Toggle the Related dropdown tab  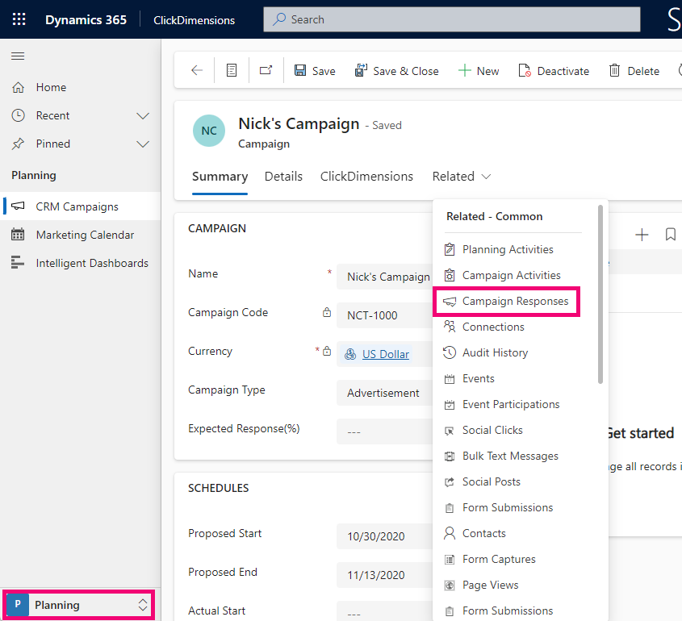point(462,177)
